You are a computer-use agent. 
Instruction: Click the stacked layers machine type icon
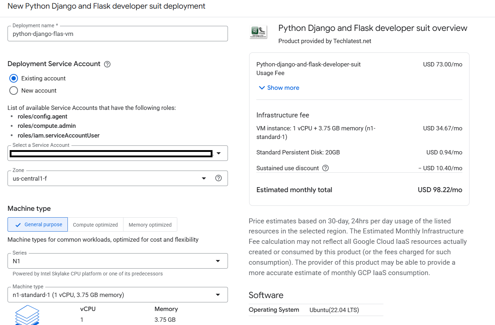pyautogui.click(x=27, y=315)
